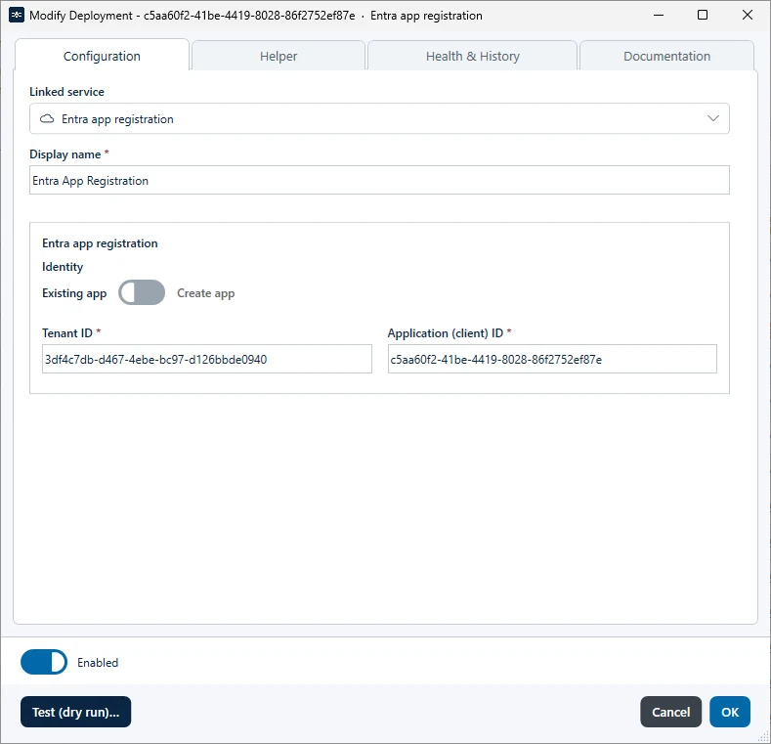Switch to the Documentation tab

666,56
